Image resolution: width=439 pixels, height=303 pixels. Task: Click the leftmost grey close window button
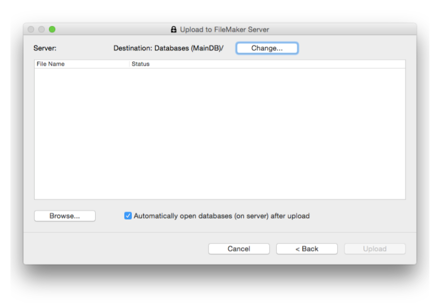pos(31,29)
